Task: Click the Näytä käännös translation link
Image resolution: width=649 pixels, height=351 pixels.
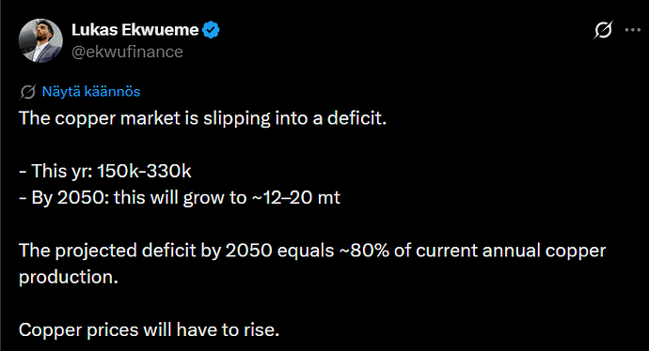Action: point(91,91)
